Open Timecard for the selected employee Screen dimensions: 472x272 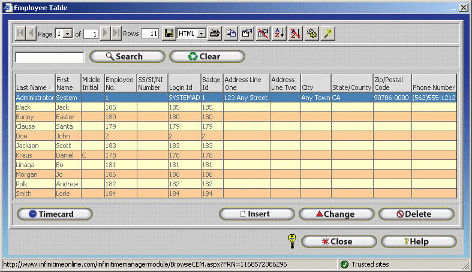click(x=55, y=214)
